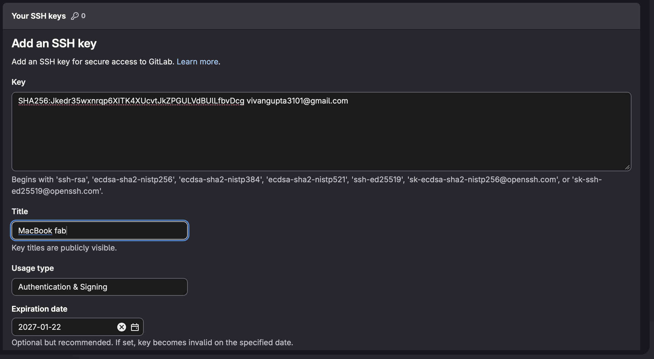This screenshot has height=359, width=654.
Task: Expand the Authentication & Signing usage dropdown
Action: pos(99,287)
